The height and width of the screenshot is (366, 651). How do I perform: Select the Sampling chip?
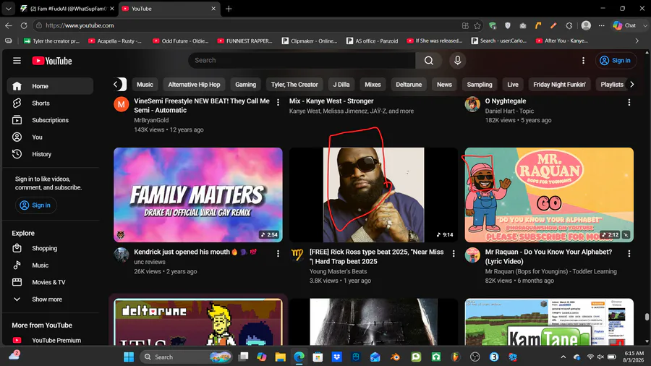pos(479,85)
